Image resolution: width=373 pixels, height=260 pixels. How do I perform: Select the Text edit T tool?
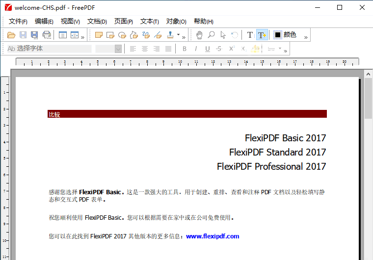coord(250,35)
